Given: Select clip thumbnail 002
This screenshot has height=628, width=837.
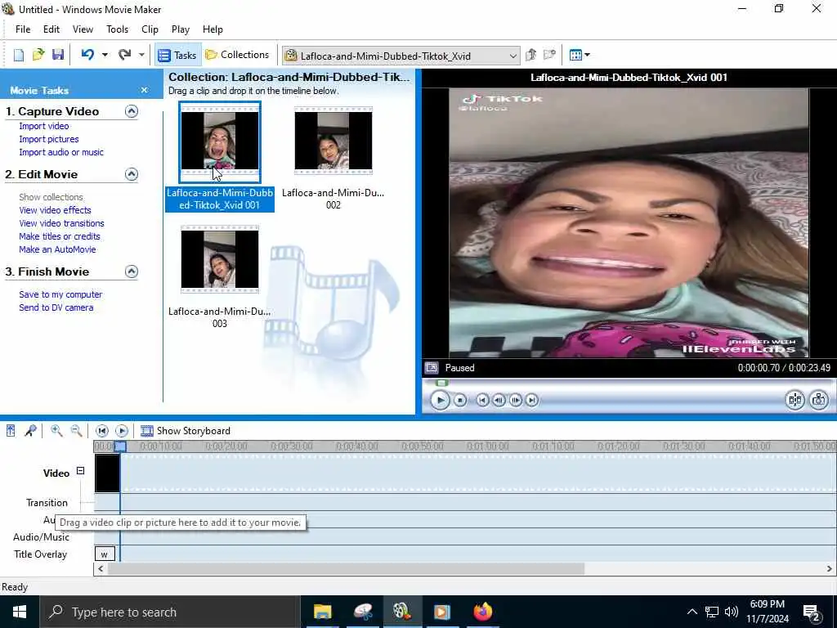Looking at the screenshot, I should [333, 141].
